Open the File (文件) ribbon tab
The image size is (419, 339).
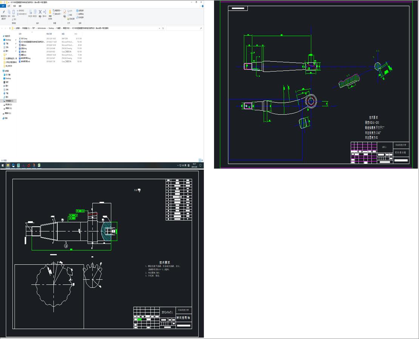(3, 6)
